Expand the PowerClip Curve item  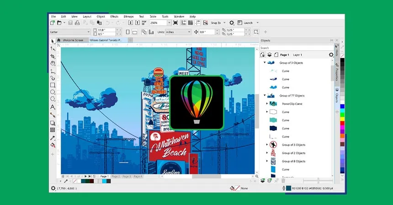coord(267,103)
